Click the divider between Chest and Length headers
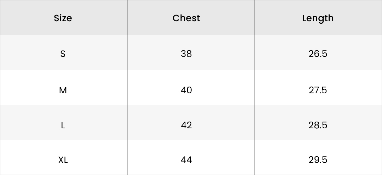 click(255, 18)
